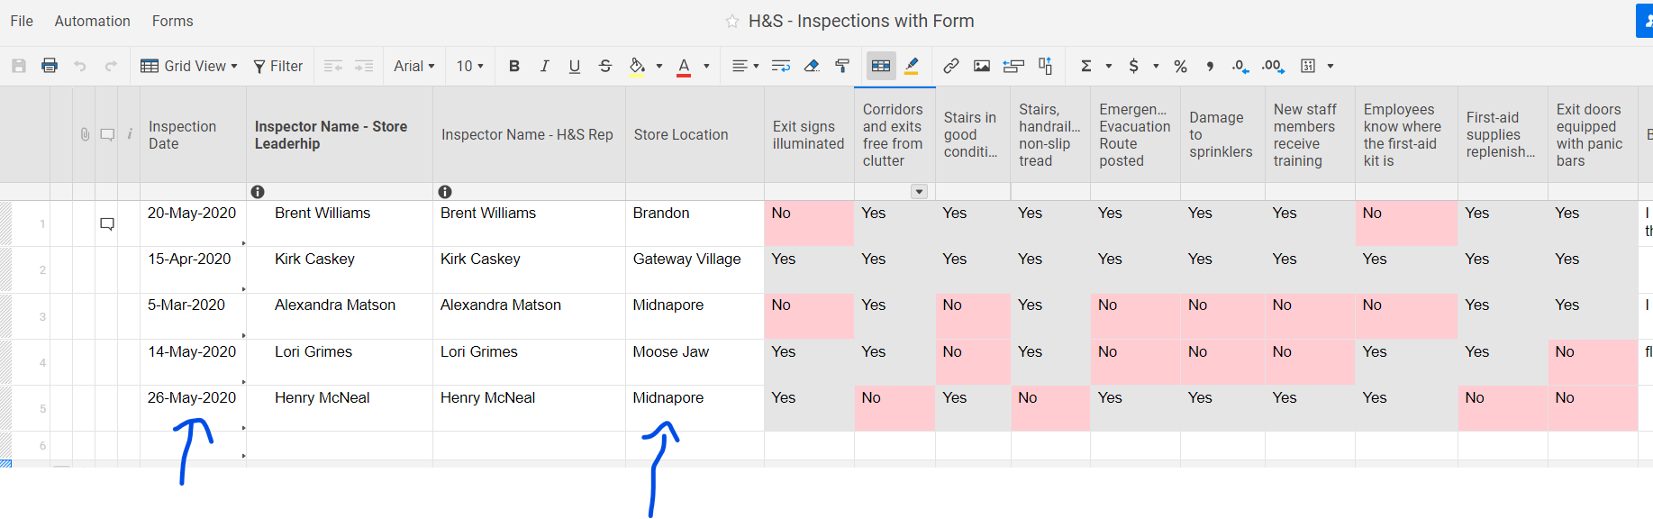
Task: Click the Insert Image icon
Action: [982, 66]
